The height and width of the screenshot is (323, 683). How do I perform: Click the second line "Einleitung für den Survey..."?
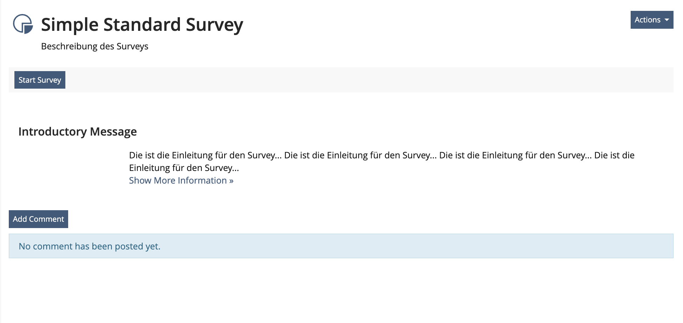[184, 168]
